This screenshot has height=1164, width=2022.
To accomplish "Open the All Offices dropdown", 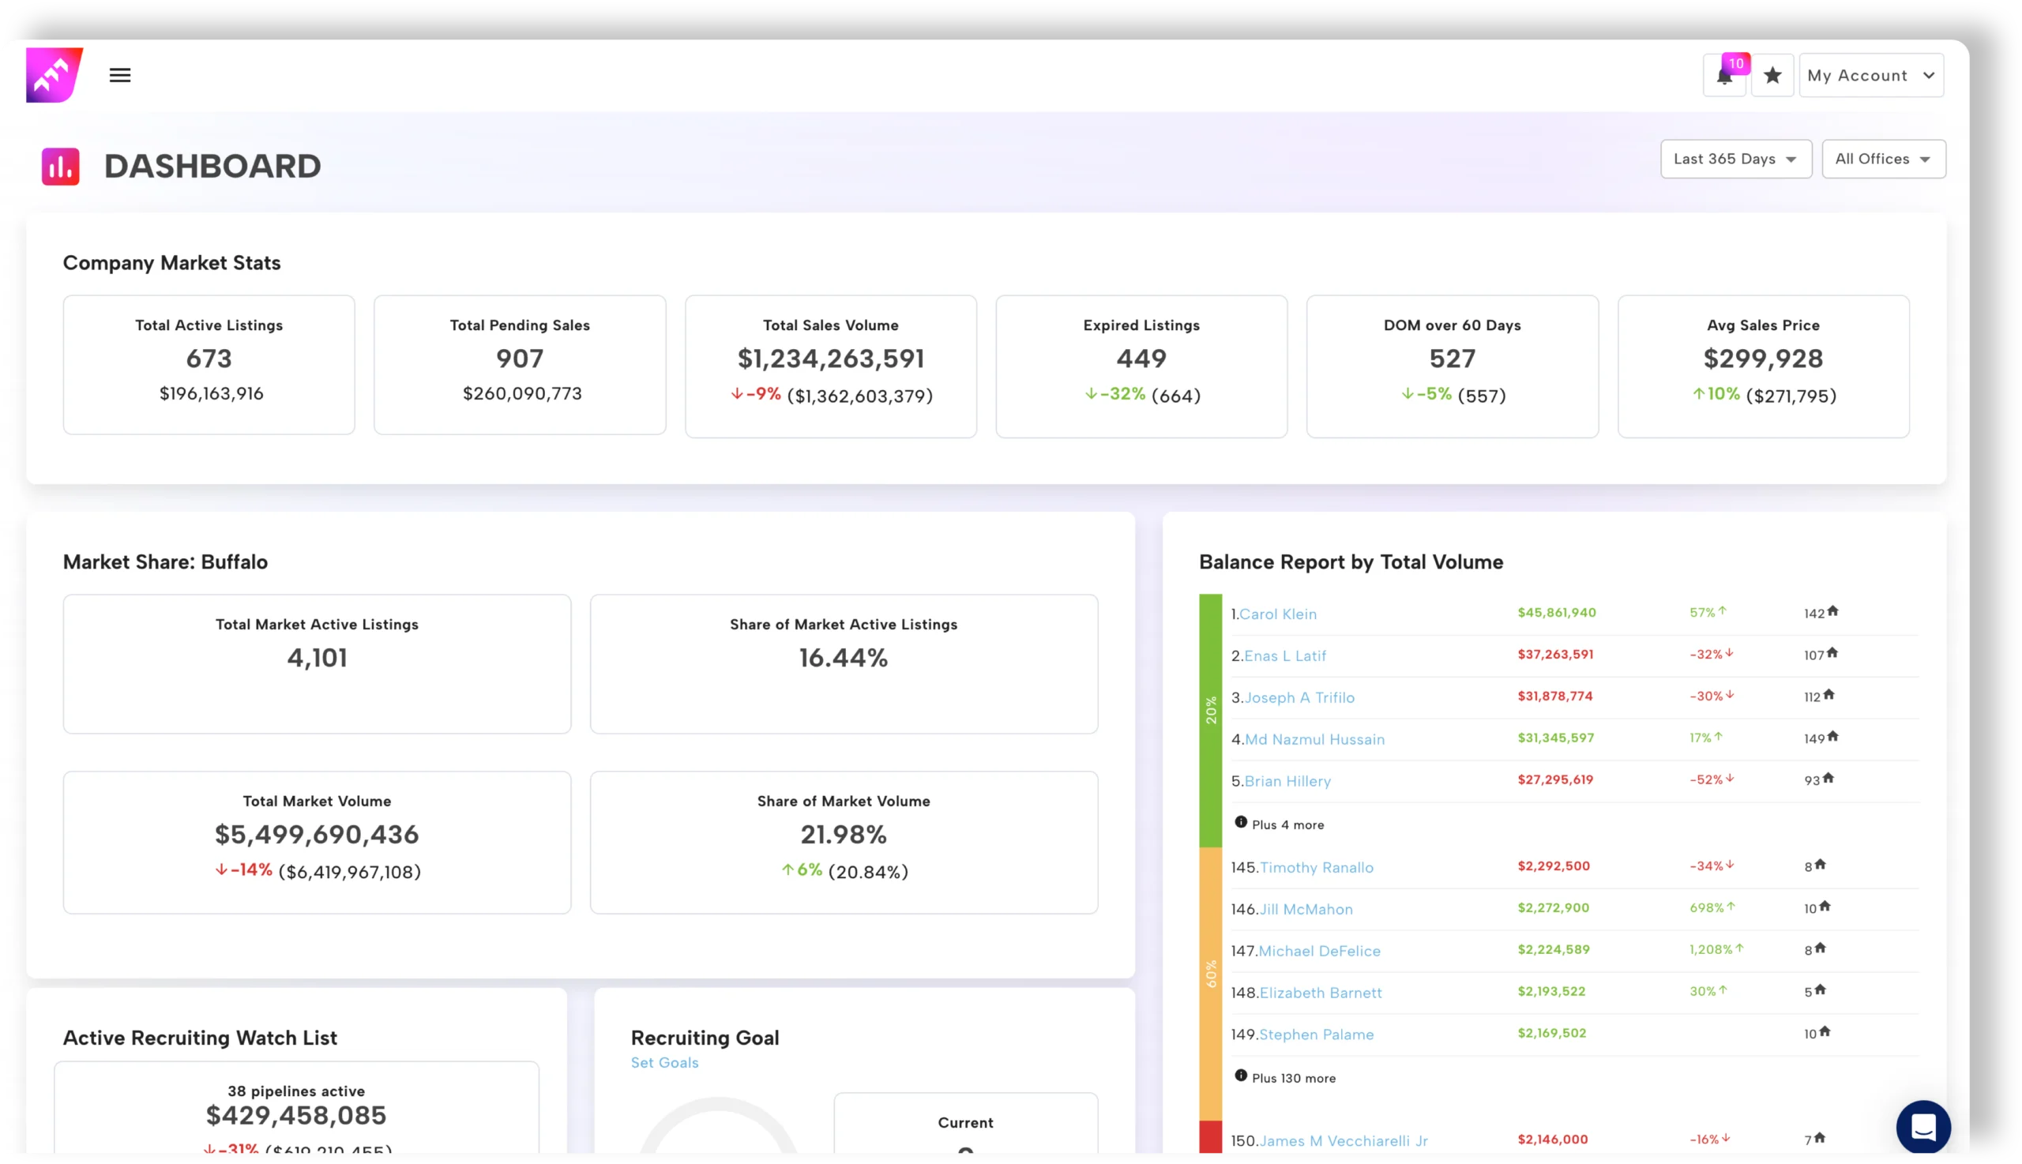I will pos(1883,159).
